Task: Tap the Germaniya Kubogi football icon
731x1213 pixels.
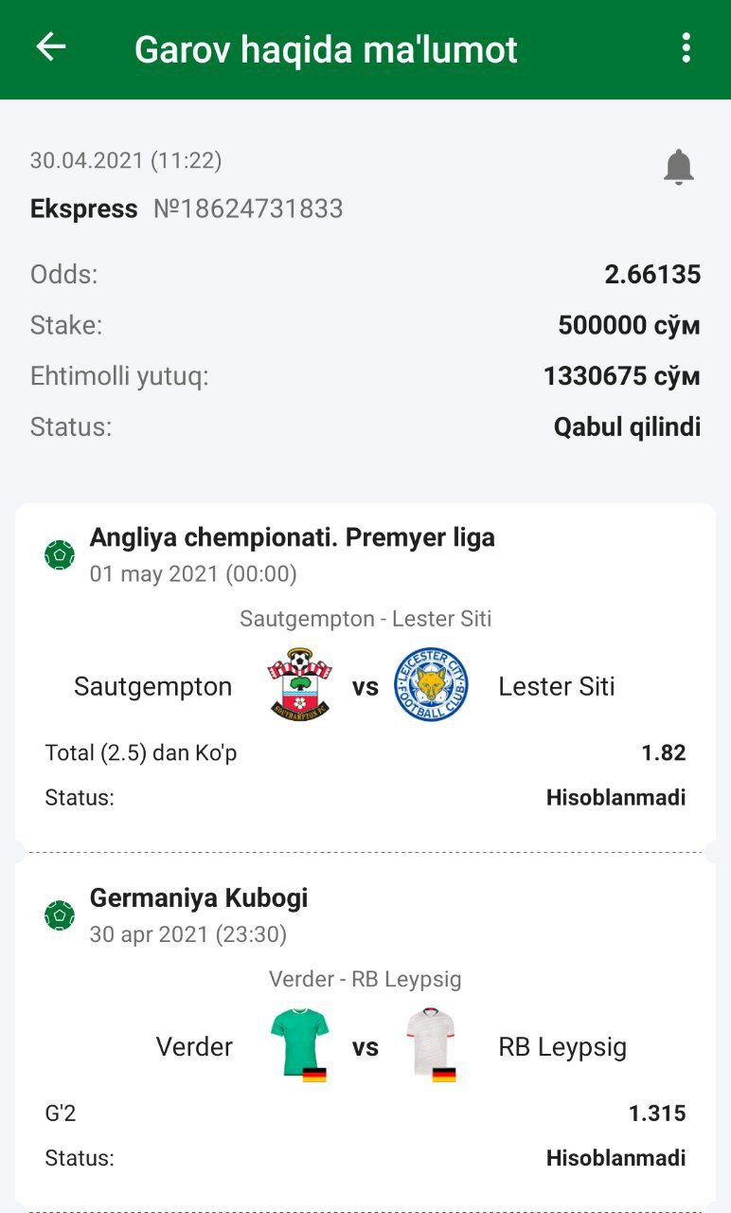Action: 60,914
